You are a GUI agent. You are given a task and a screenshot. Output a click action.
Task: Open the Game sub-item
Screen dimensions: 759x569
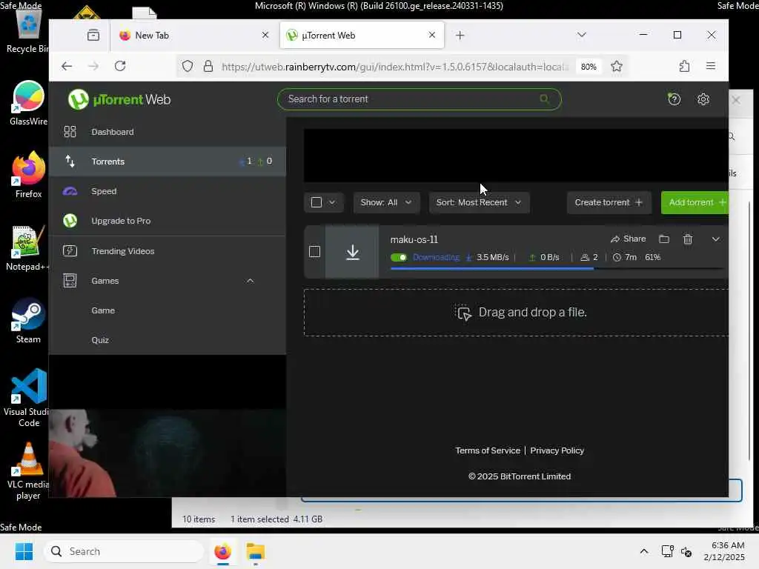[x=103, y=310]
